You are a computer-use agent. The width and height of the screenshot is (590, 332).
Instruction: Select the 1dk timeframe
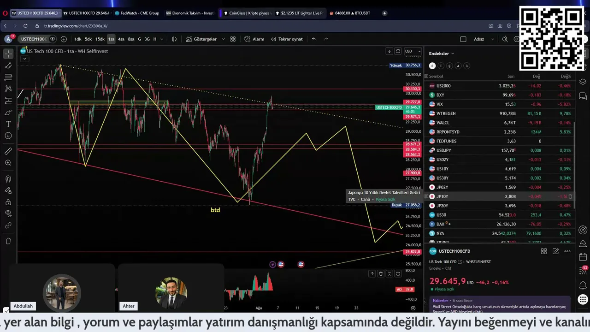pos(78,39)
